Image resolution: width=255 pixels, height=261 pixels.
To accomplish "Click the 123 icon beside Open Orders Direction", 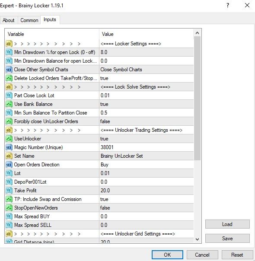I will point(9,165).
